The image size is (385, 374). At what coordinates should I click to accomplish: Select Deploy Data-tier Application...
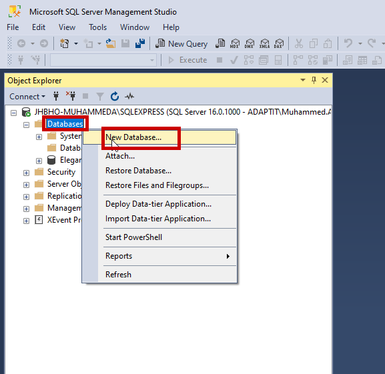pyautogui.click(x=159, y=204)
